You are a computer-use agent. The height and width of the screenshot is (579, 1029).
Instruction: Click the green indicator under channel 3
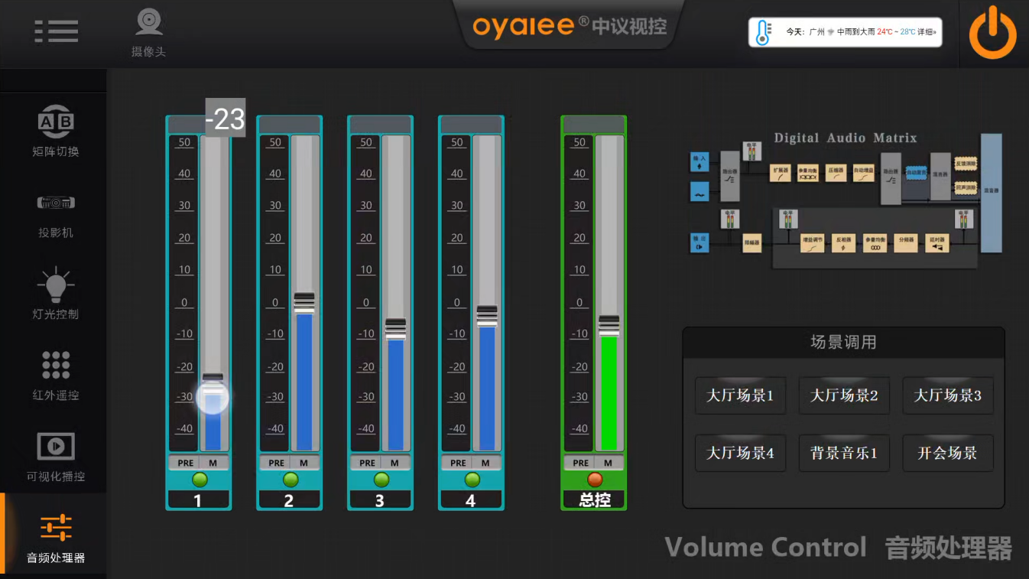tap(381, 480)
